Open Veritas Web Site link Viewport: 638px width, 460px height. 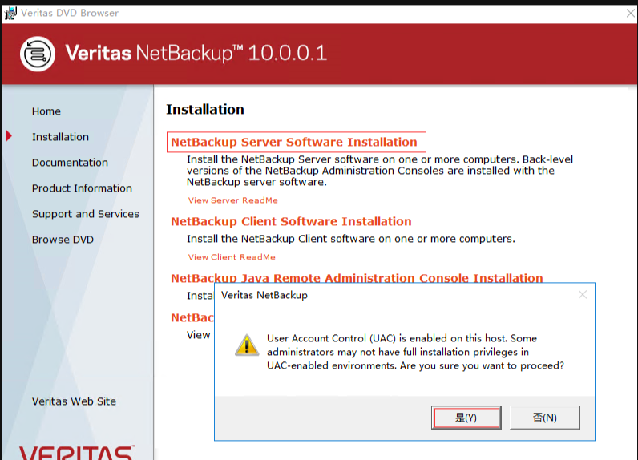[x=74, y=401]
